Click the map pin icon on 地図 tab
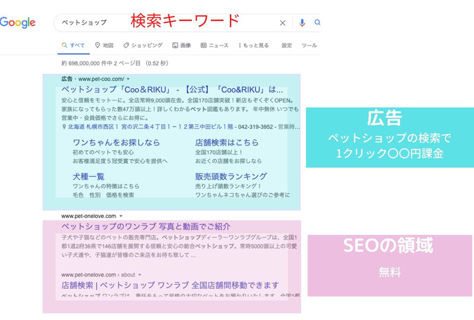This screenshot has width=474, height=320. pos(97,46)
